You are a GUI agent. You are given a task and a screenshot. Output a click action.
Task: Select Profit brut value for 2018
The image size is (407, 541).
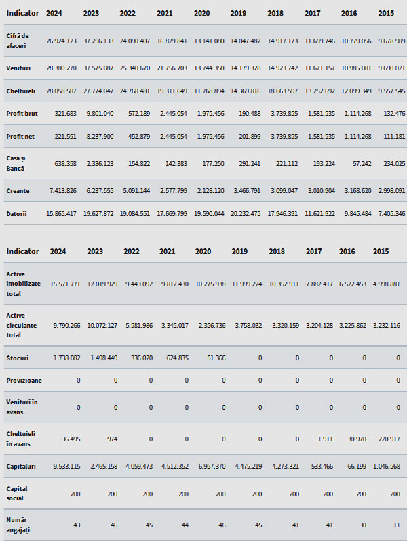[284, 114]
